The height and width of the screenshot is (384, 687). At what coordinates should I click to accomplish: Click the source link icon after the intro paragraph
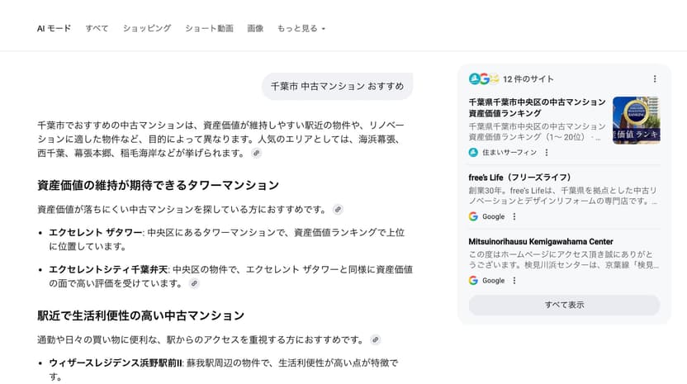(x=256, y=153)
